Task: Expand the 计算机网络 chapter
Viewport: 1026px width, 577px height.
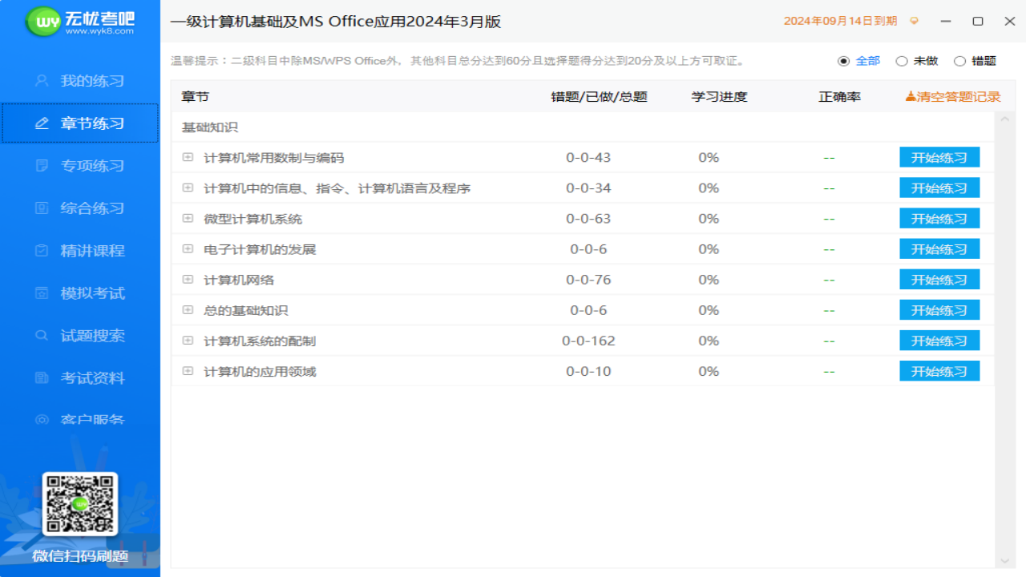Action: [x=188, y=279]
